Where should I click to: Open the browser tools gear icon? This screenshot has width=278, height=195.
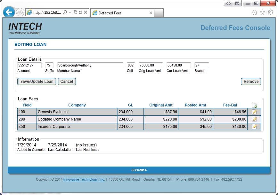270,12
